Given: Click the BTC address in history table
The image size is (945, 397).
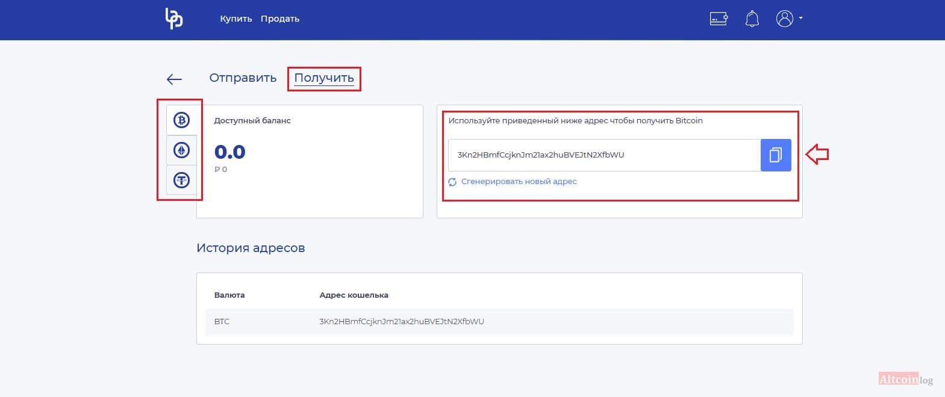Looking at the screenshot, I should (x=402, y=322).
